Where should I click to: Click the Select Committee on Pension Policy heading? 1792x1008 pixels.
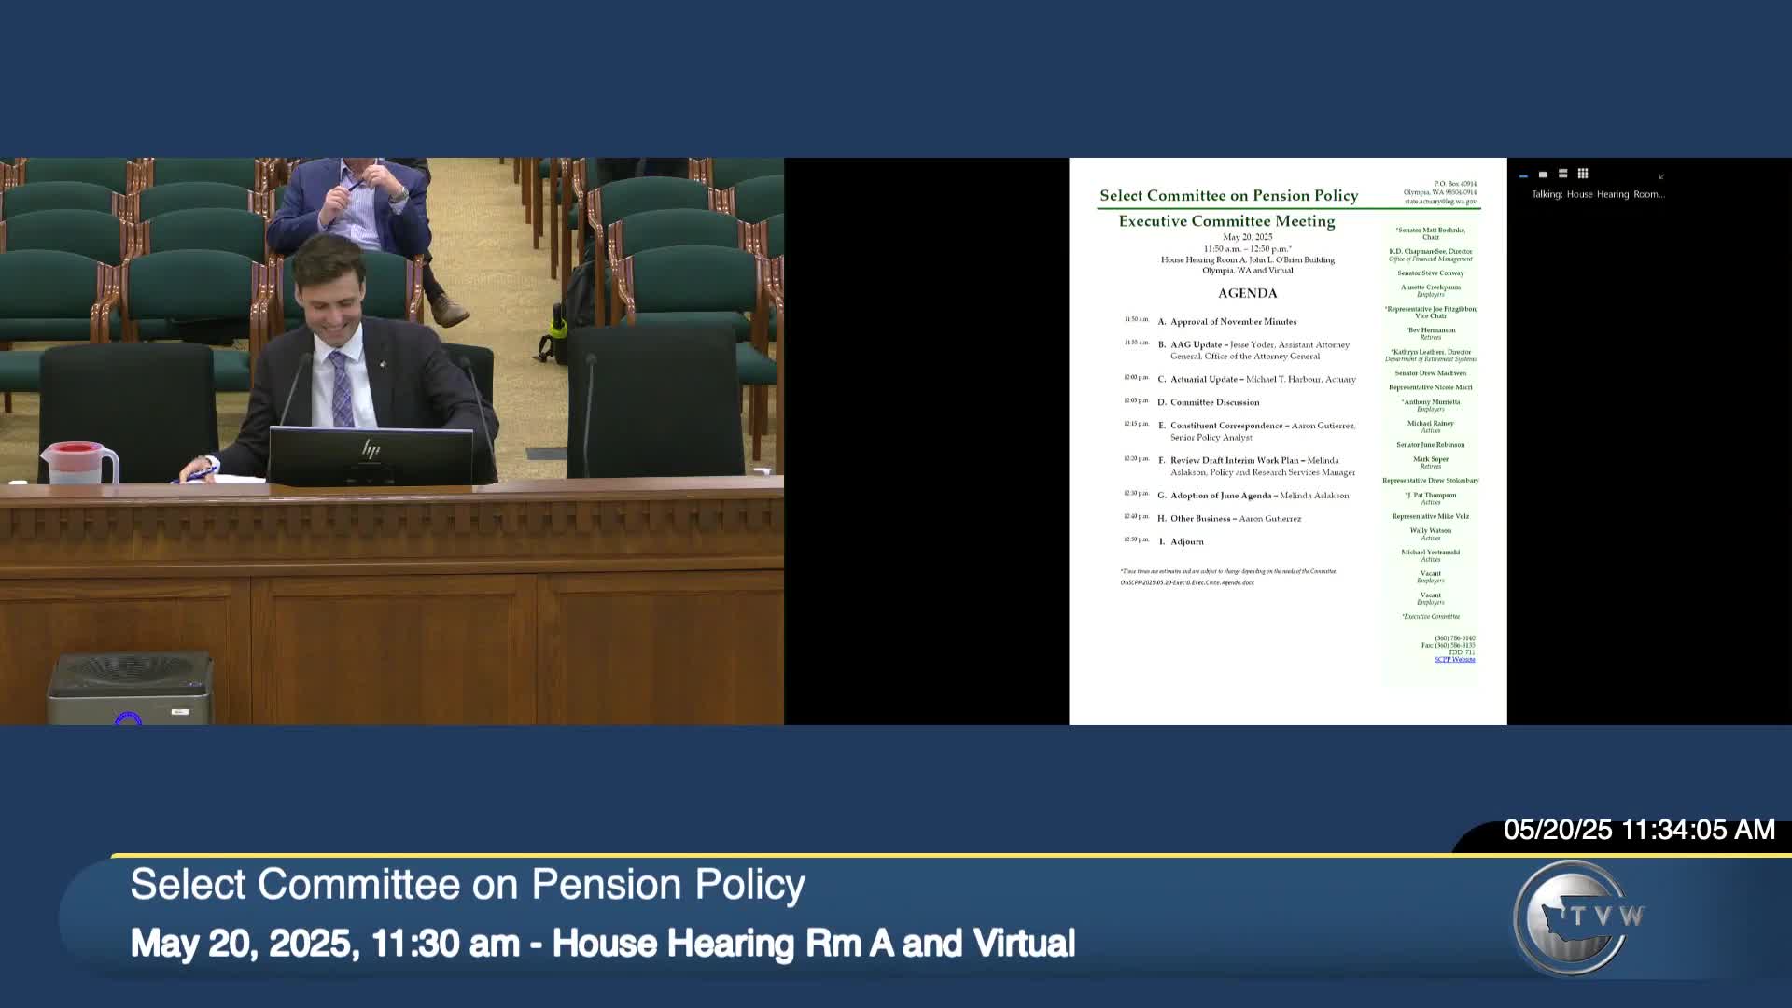point(1228,196)
